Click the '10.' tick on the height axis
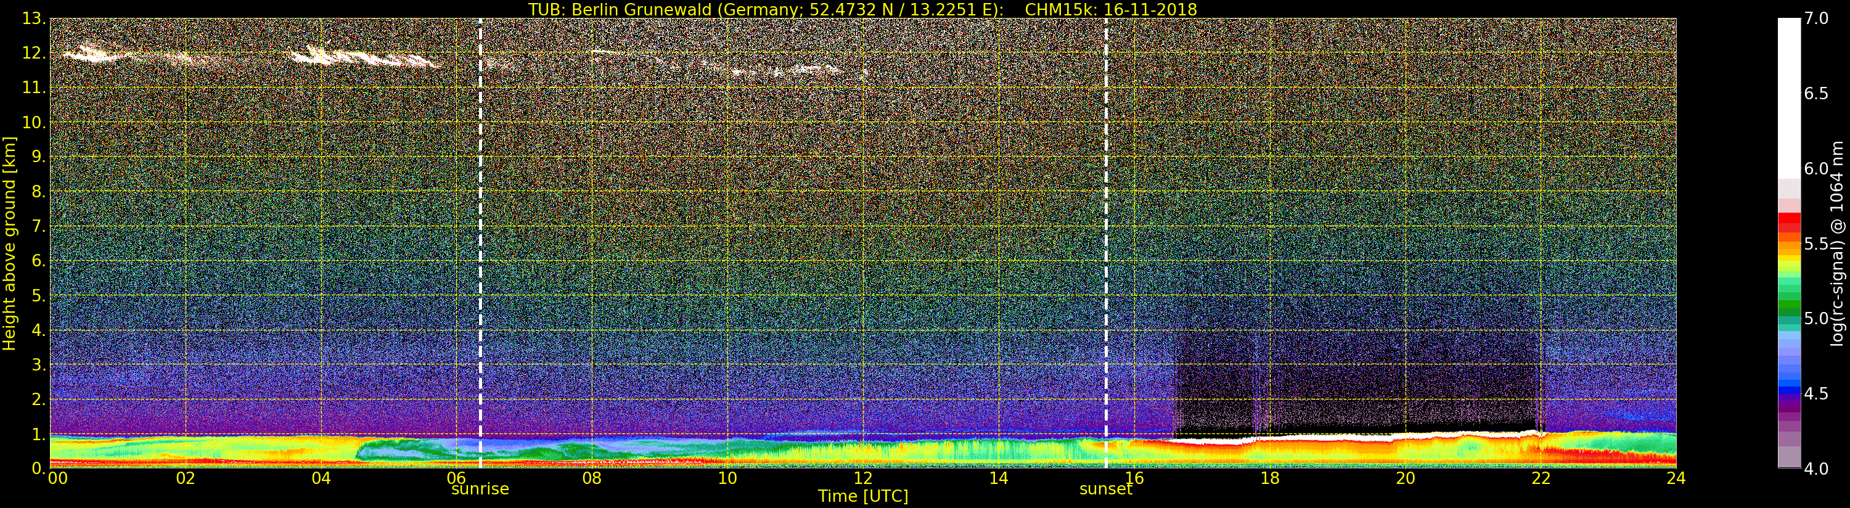 tap(34, 122)
